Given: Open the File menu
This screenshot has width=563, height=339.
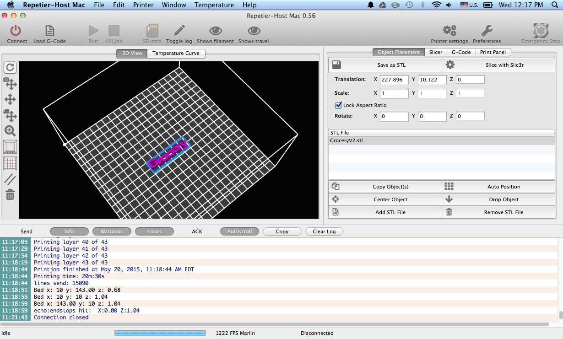Looking at the screenshot, I should coord(99,5).
